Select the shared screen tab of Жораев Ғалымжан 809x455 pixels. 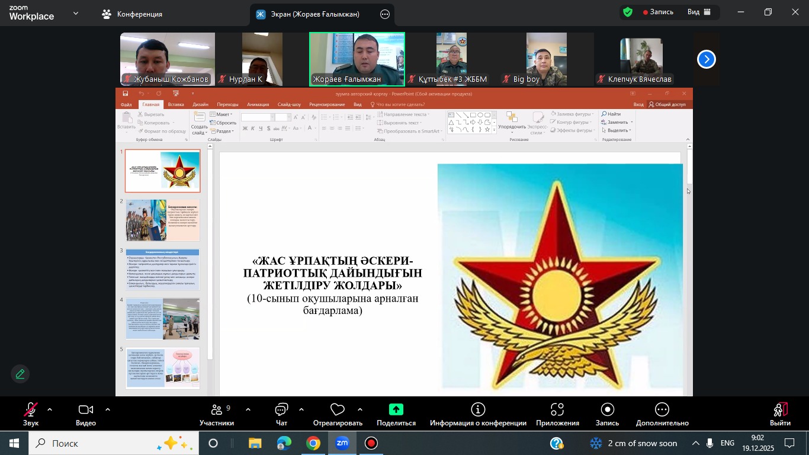coord(314,14)
